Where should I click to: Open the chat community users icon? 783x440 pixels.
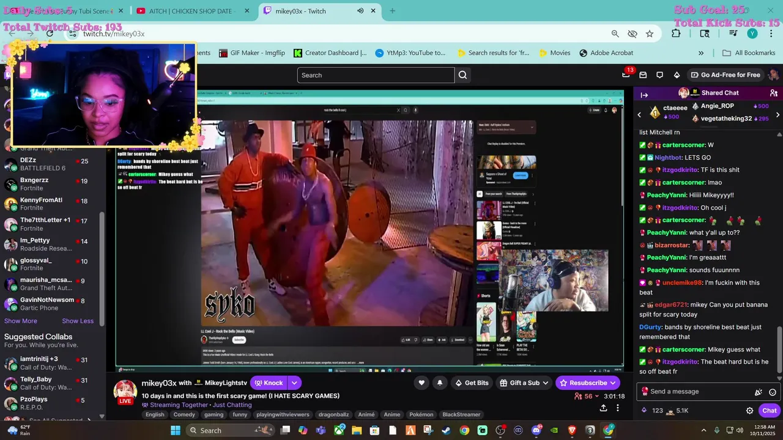(x=774, y=93)
